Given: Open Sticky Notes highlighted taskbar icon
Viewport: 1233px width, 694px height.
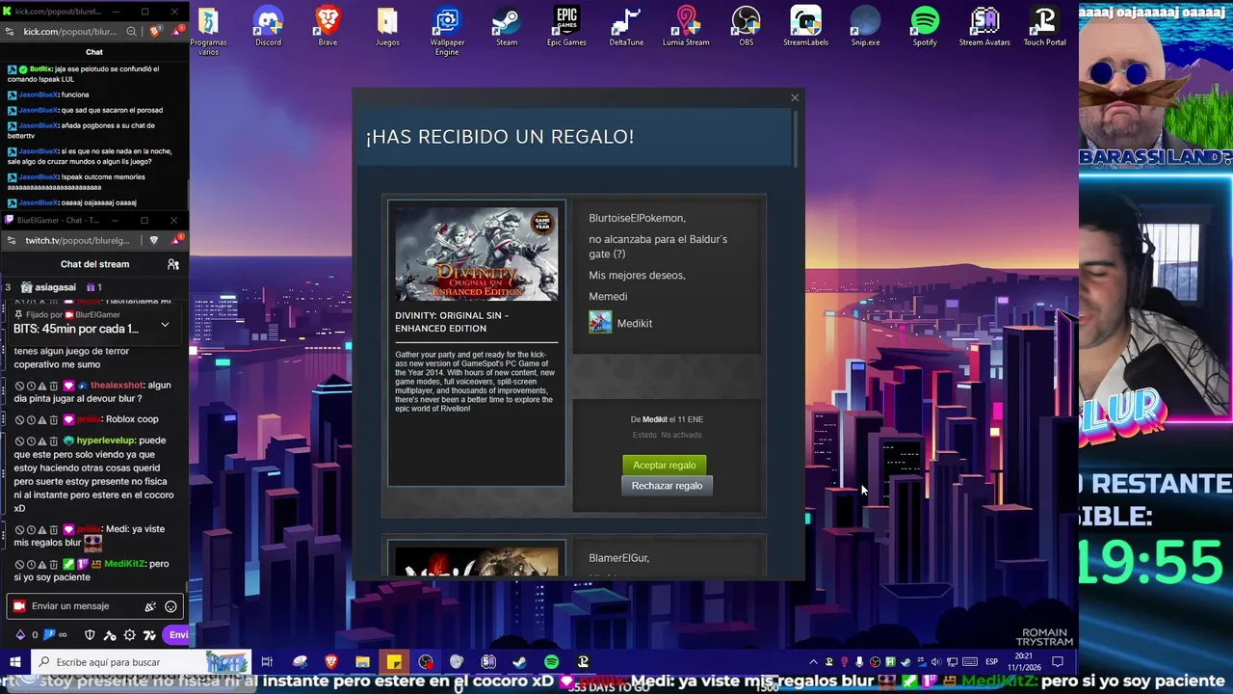Looking at the screenshot, I should [394, 662].
